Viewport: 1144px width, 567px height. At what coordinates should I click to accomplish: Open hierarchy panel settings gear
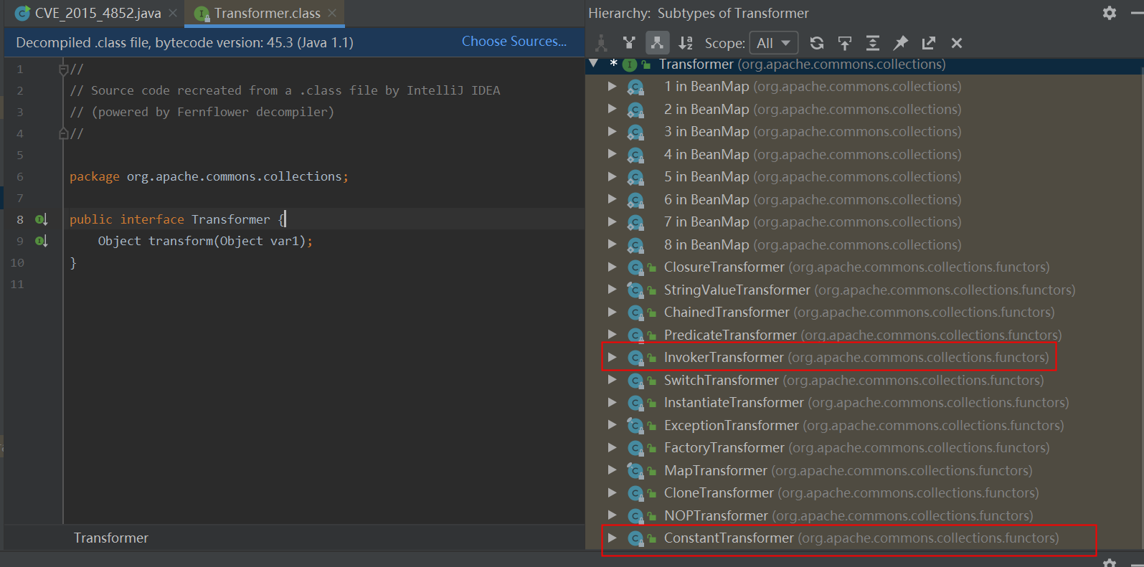(x=1110, y=13)
